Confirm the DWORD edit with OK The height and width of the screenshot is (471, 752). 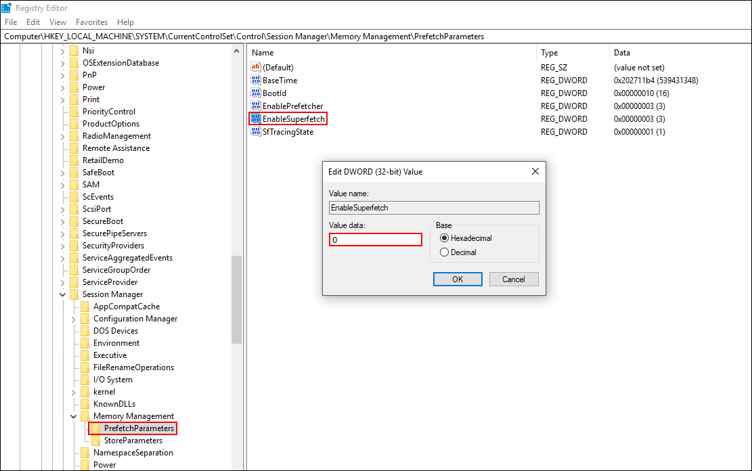[x=458, y=279]
